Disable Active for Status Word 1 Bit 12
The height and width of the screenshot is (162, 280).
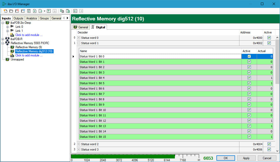(249, 121)
